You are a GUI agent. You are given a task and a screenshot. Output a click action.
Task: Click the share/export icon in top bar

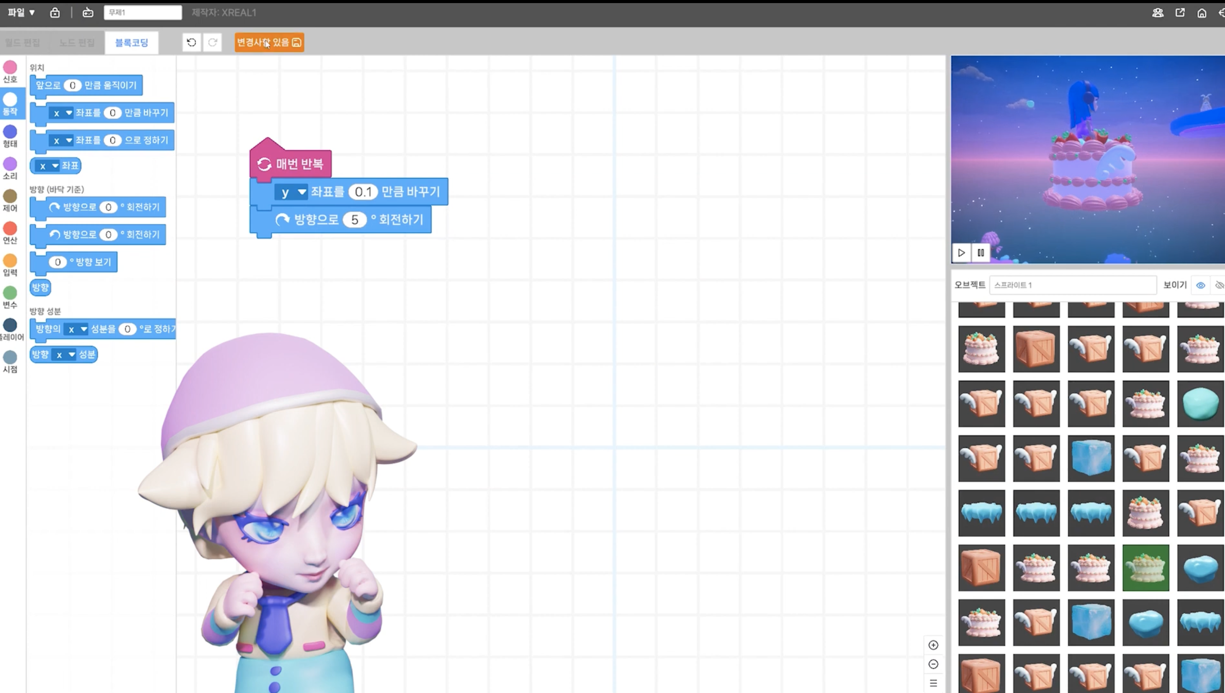pyautogui.click(x=1180, y=13)
